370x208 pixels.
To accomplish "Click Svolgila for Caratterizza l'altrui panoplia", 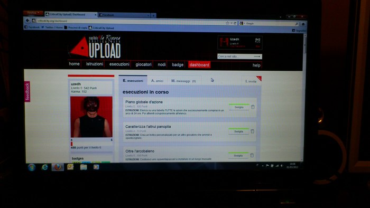I will (x=238, y=131).
